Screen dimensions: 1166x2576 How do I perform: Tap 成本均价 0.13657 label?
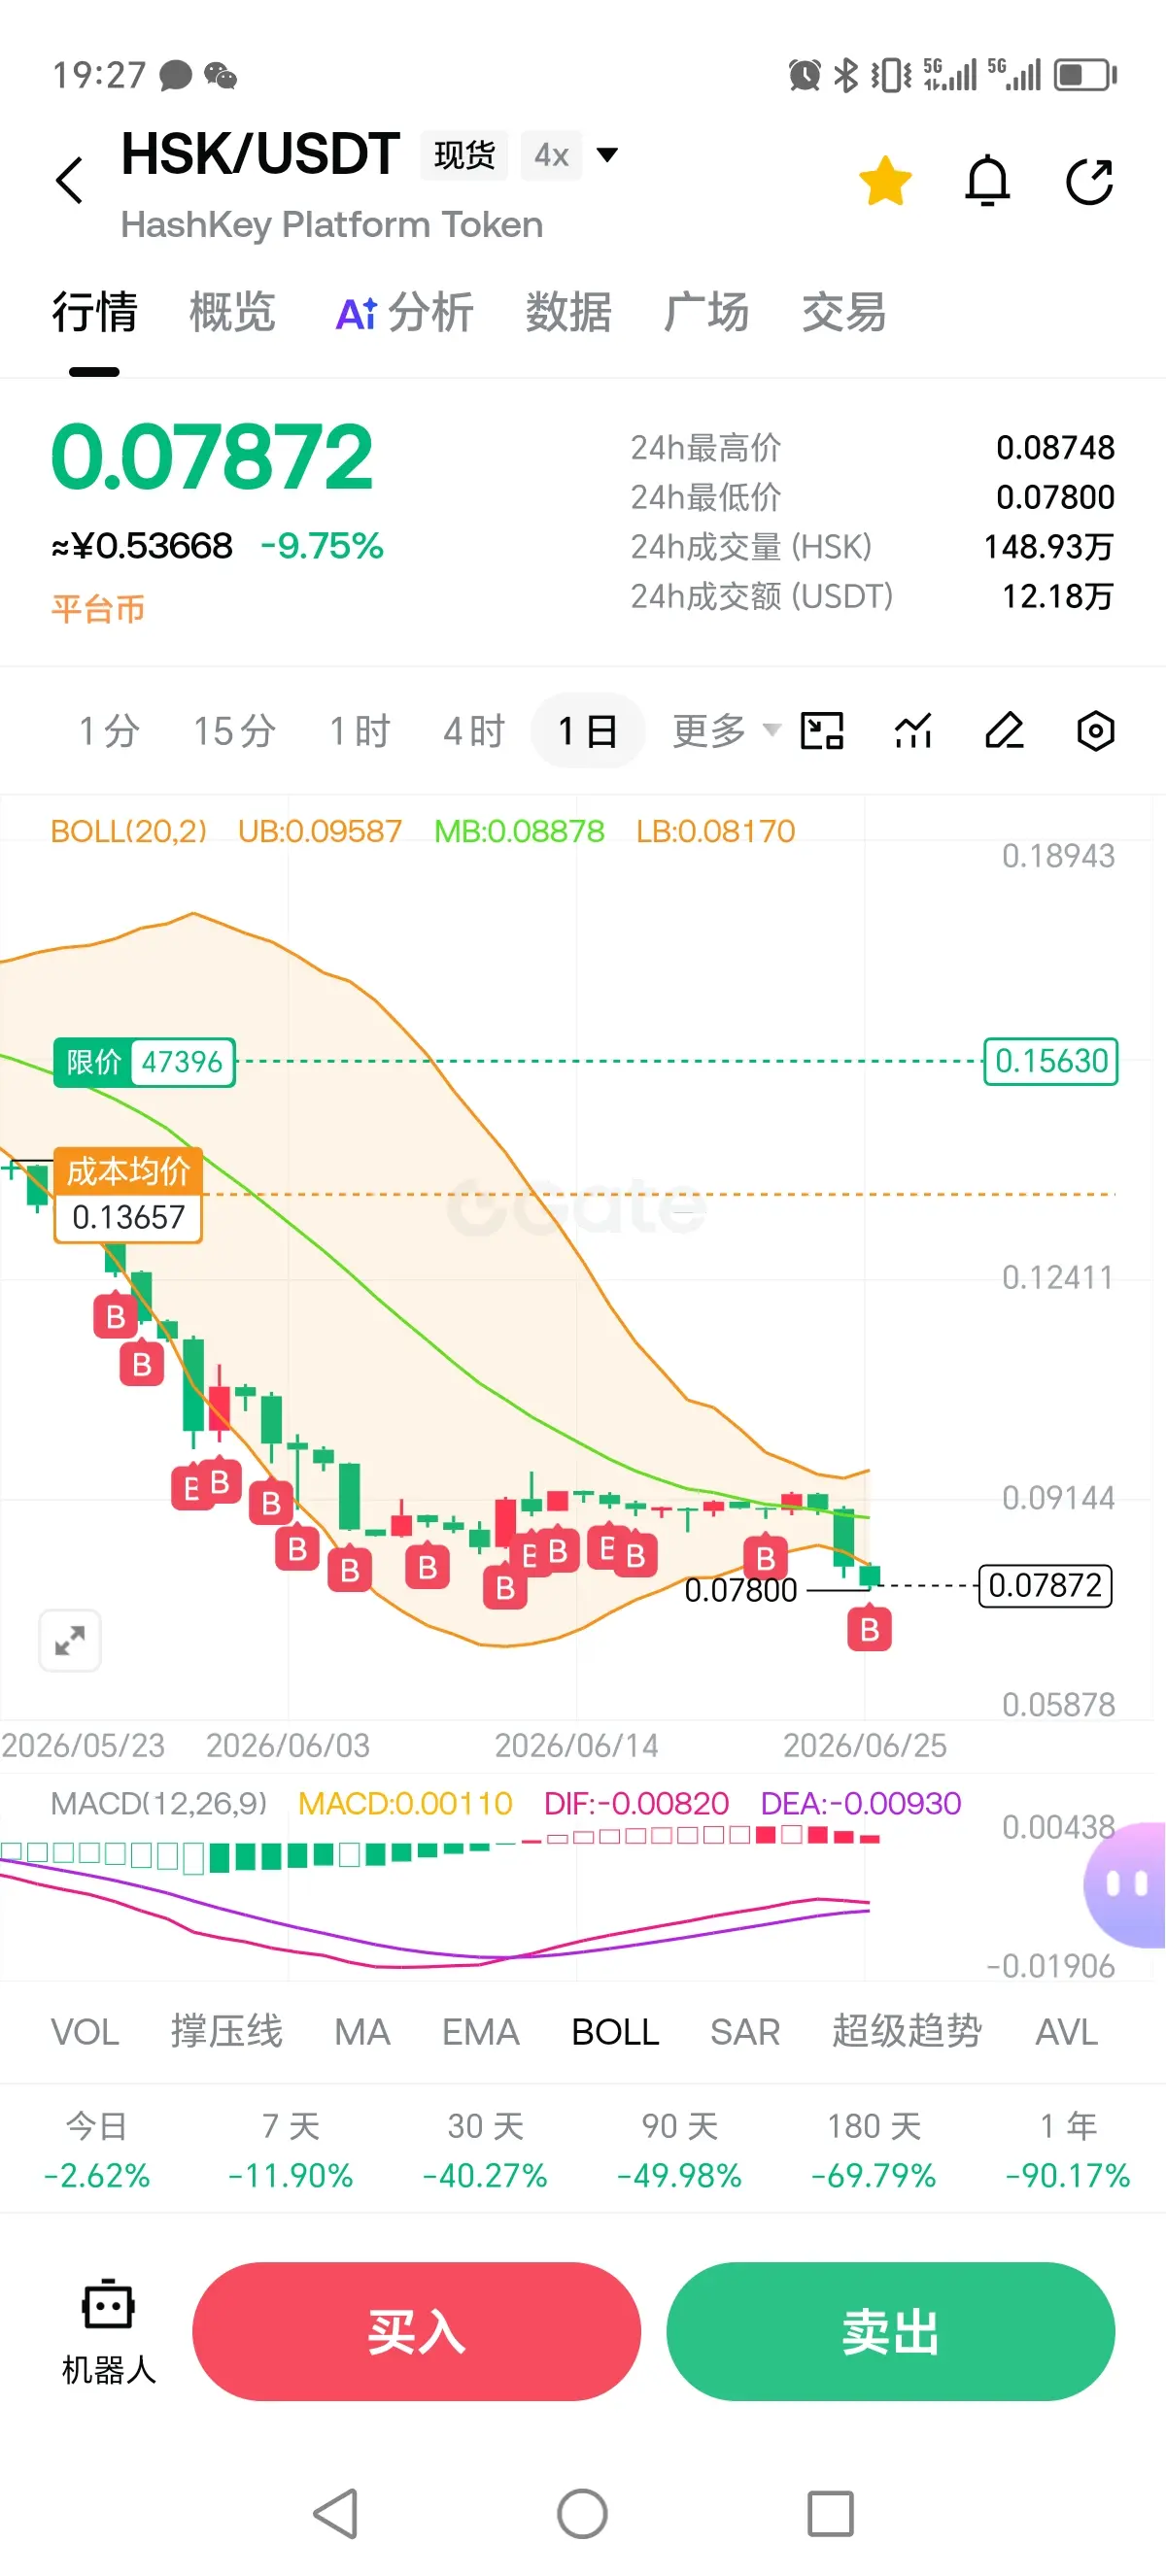tap(128, 1195)
